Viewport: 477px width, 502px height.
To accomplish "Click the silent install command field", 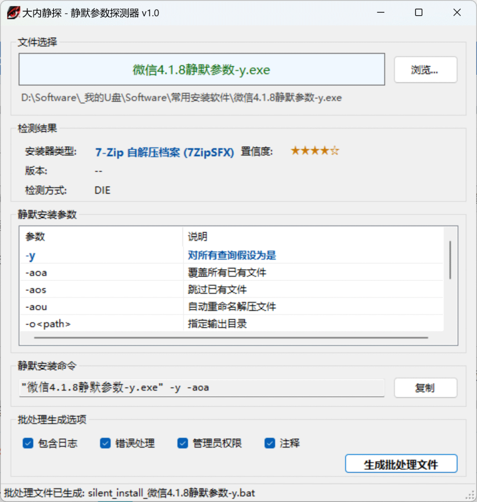I will click(x=202, y=388).
